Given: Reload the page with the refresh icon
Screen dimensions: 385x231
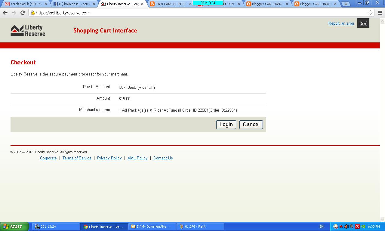Looking at the screenshot, I should click(23, 13).
